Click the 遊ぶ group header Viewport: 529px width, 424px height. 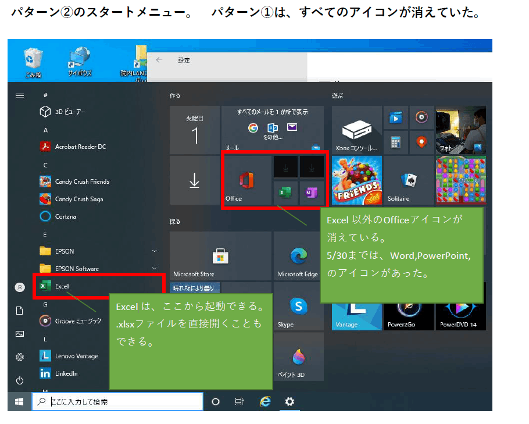click(x=337, y=96)
